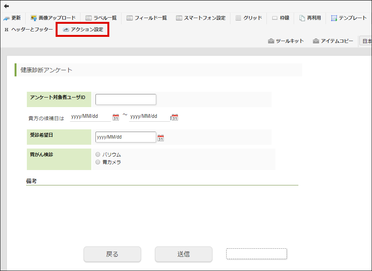This screenshot has width=372, height=271.
Task: Click the 更新 (Update) icon
Action: (13, 18)
